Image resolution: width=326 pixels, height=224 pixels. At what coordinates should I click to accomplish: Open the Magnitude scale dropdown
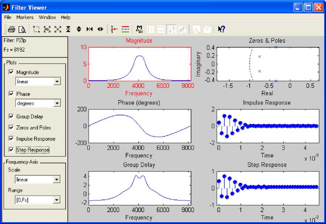coord(57,82)
